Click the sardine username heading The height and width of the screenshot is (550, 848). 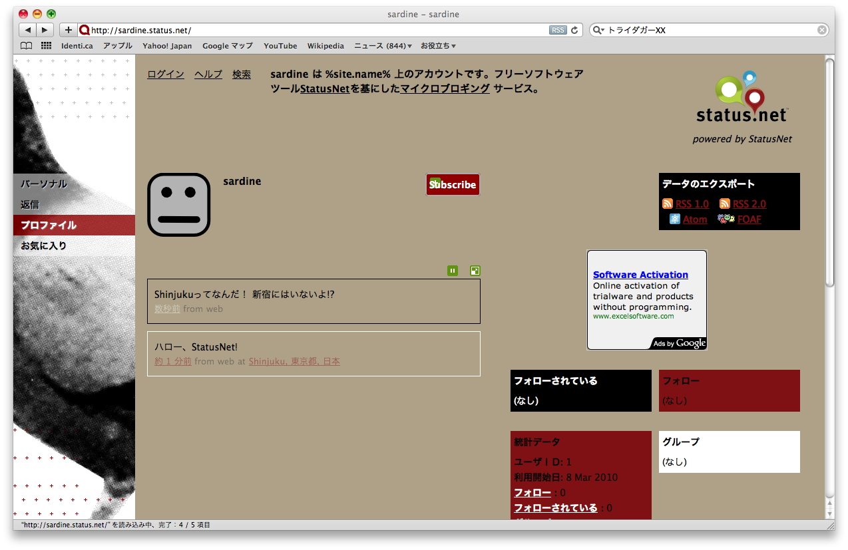click(242, 181)
